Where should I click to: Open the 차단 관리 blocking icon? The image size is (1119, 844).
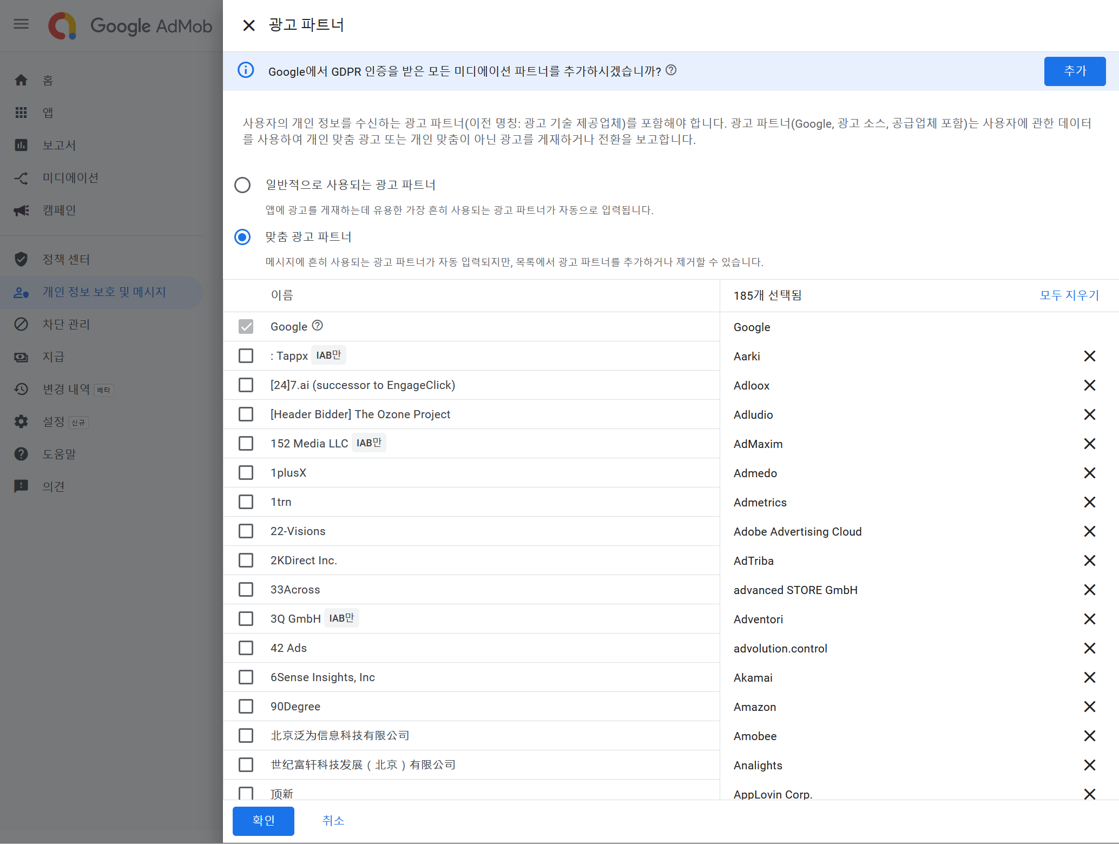21,324
